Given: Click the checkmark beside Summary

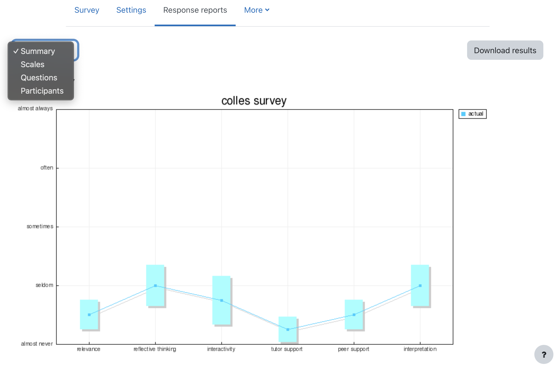Looking at the screenshot, I should (16, 51).
